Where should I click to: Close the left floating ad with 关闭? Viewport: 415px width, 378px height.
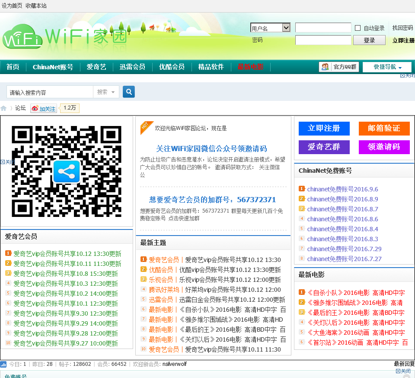click(7, 162)
